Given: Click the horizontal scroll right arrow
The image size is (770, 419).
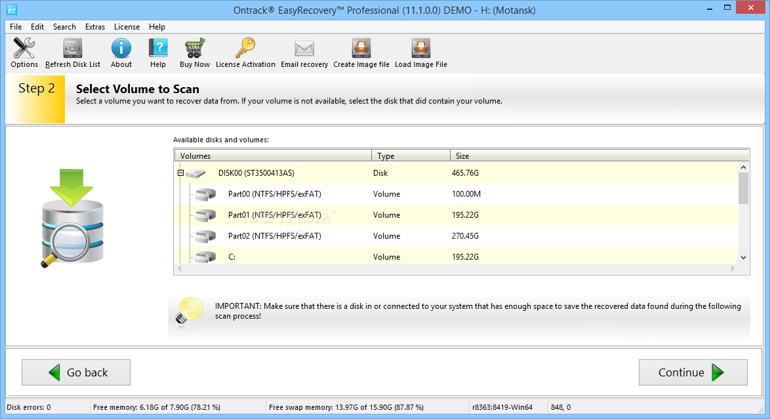Looking at the screenshot, I should click(x=732, y=269).
